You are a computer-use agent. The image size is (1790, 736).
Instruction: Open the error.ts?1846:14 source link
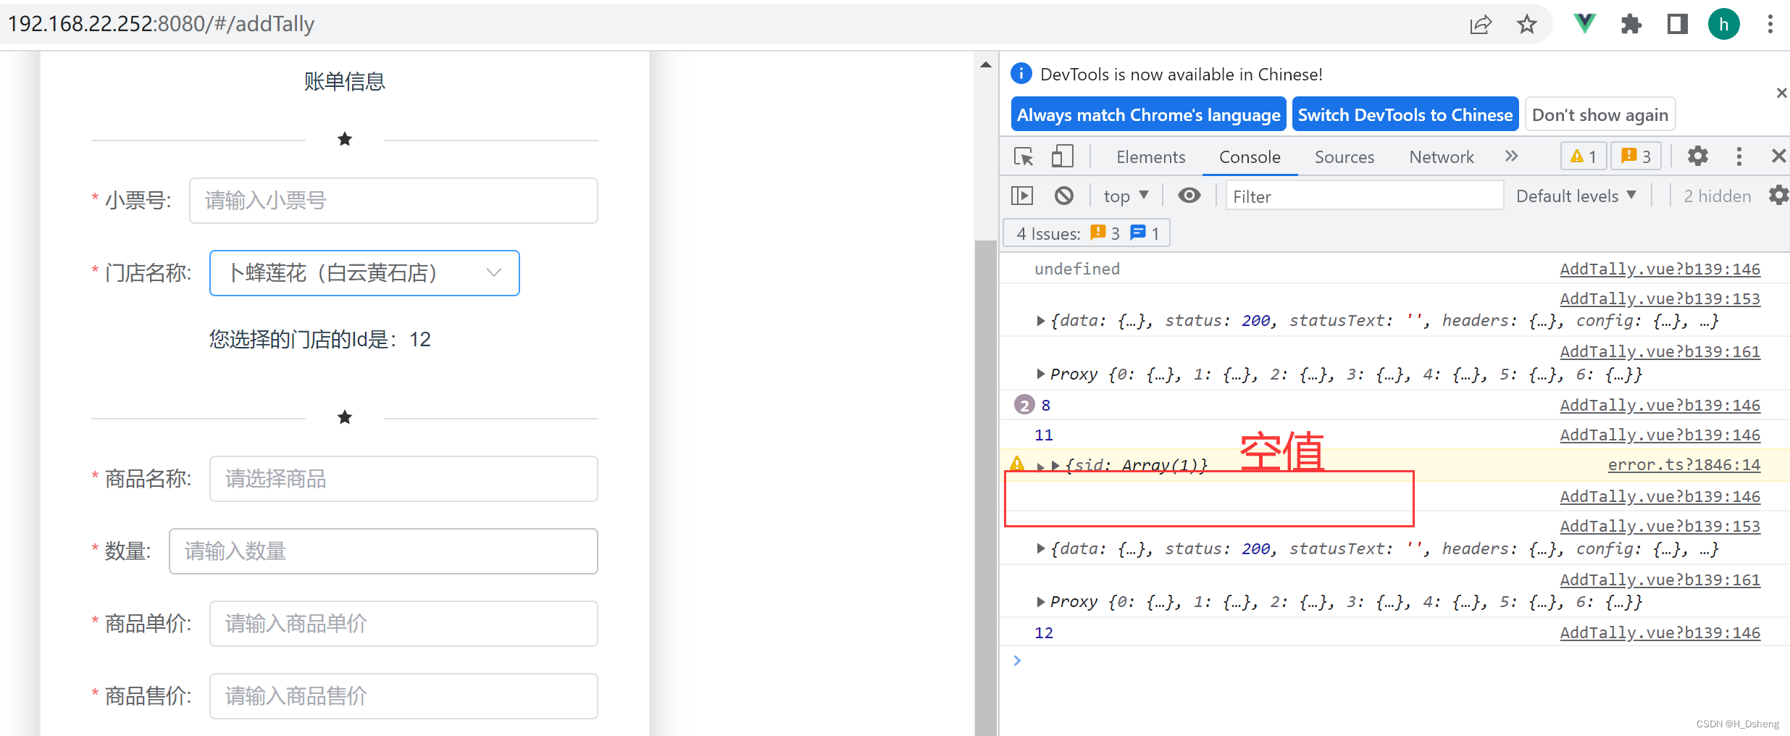(1684, 465)
